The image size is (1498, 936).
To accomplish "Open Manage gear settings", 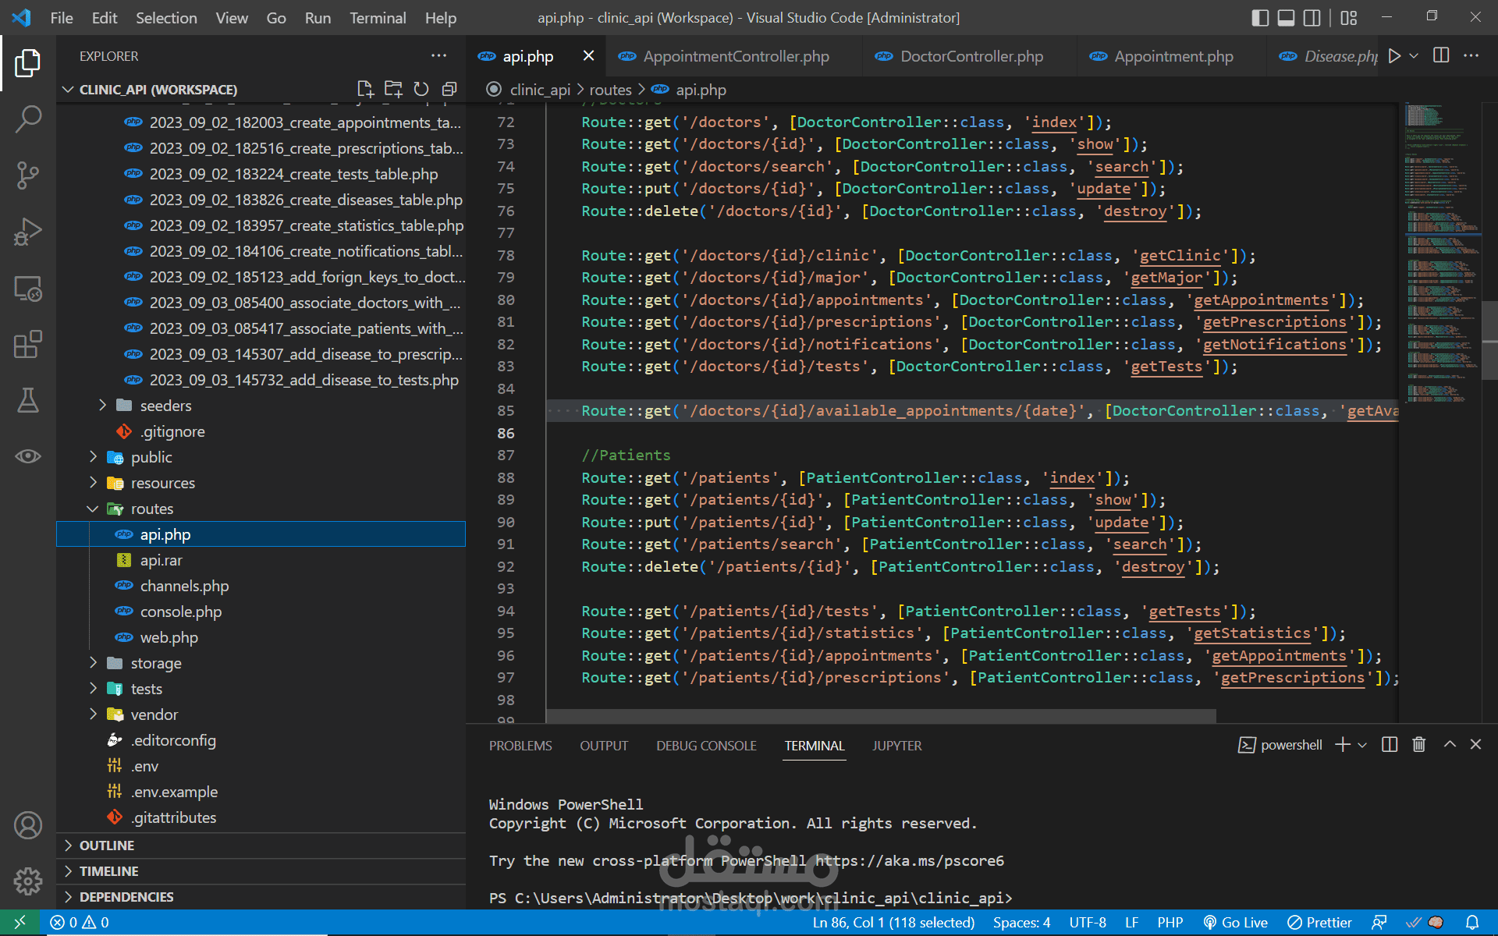I will coord(28,881).
